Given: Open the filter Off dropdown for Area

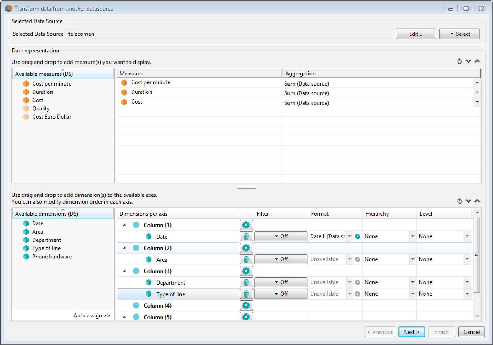Looking at the screenshot, I should 281,259.
